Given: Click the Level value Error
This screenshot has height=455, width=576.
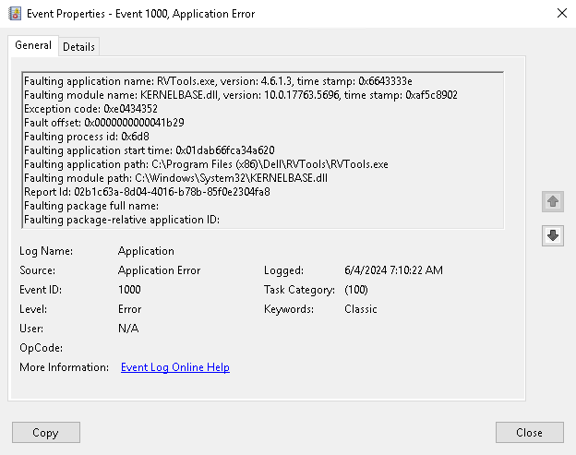Looking at the screenshot, I should (x=130, y=309).
